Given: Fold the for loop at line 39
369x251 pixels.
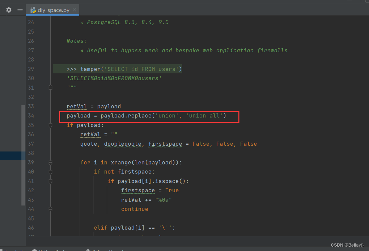Looking at the screenshot, I should coord(50,162).
